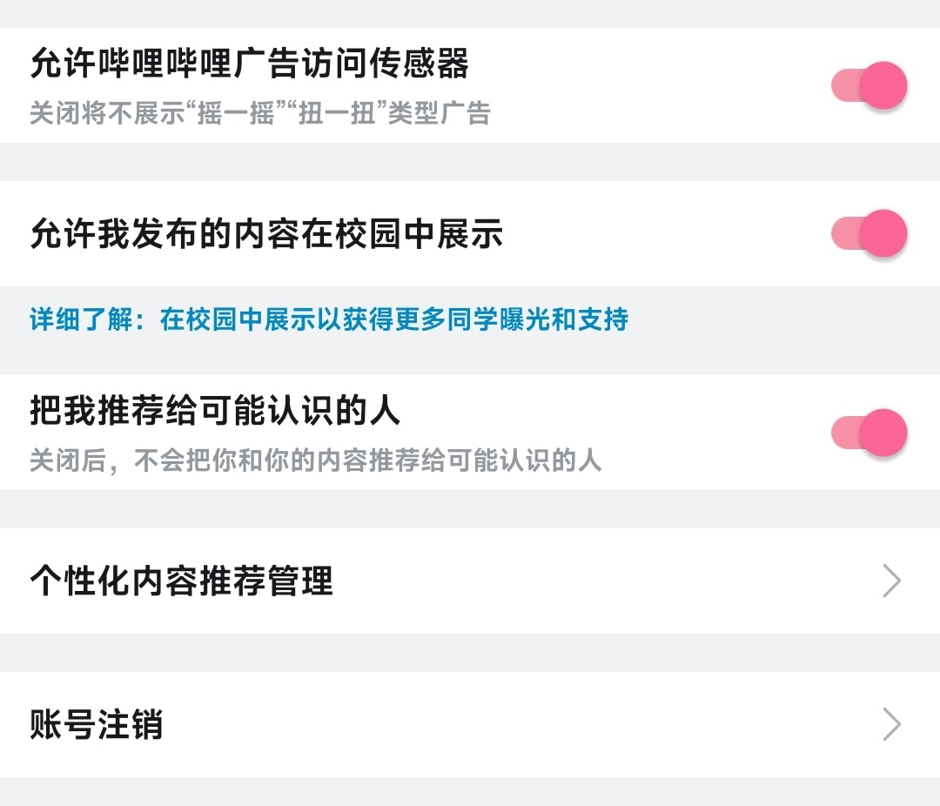Toggle 把我推荐给可能认识的人 switch off
The image size is (940, 806).
pos(869,433)
